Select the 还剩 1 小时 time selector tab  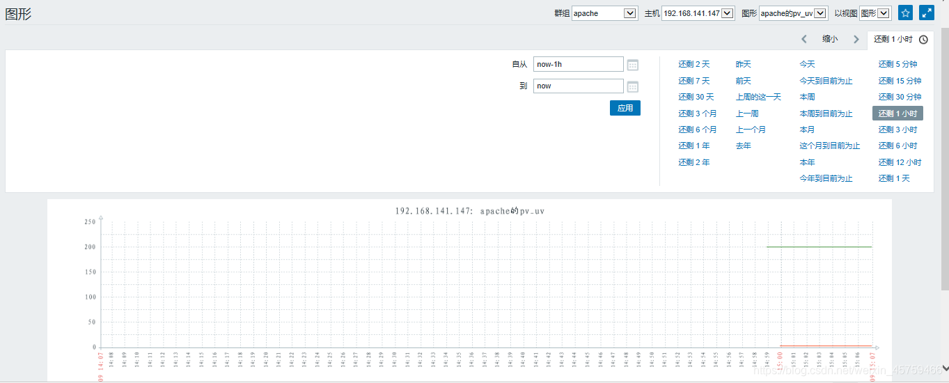pos(900,40)
